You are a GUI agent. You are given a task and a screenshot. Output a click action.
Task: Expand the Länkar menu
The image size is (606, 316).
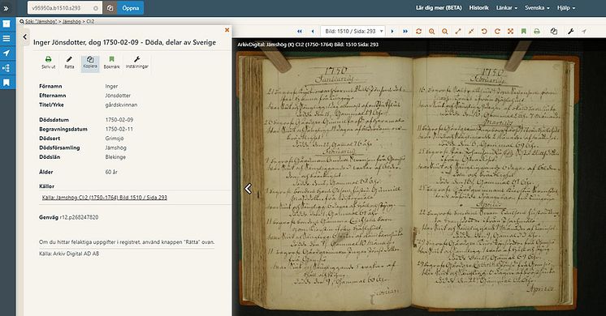tap(507, 8)
